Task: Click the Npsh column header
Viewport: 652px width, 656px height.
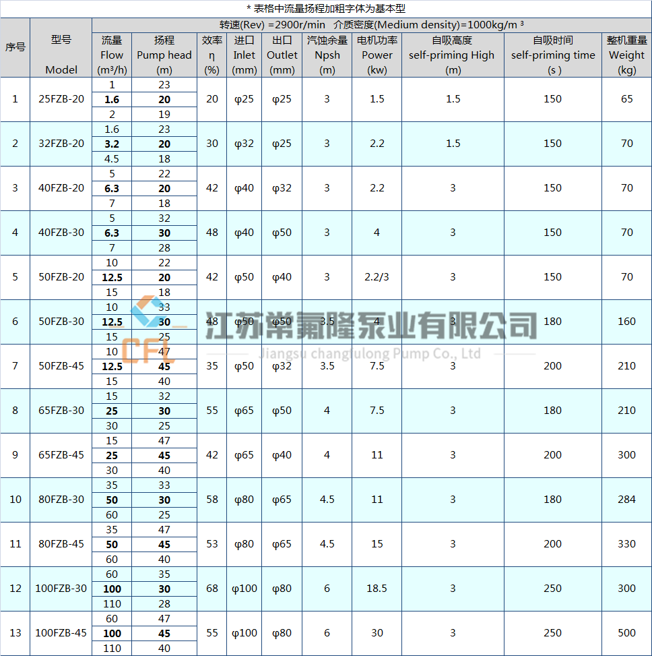Action: tap(327, 55)
